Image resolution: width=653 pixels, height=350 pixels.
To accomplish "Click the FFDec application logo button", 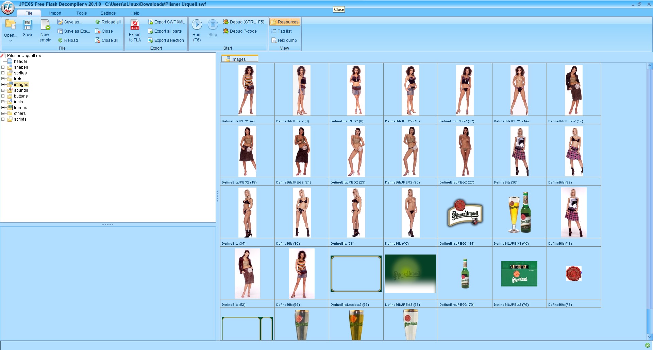I will coord(8,8).
